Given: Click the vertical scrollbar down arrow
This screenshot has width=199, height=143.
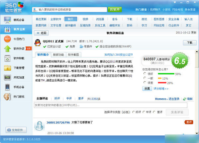Looking at the screenshot, I should [x=197, y=133].
